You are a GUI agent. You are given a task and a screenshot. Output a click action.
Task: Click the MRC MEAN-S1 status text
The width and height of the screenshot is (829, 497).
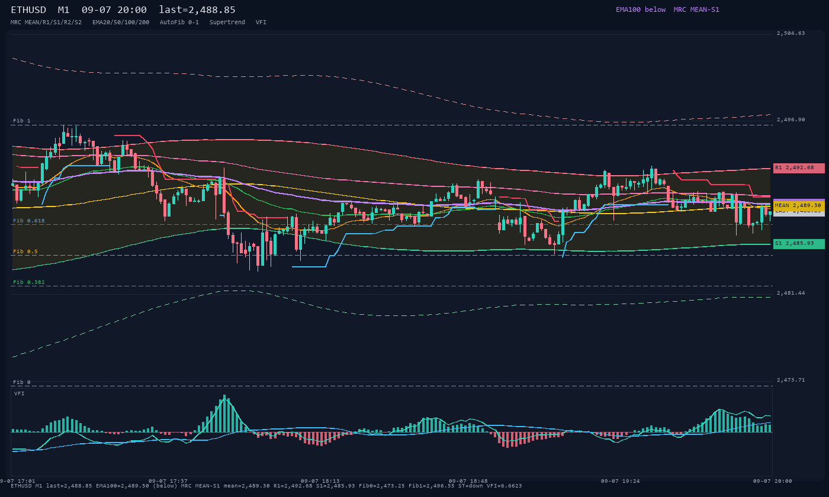pos(696,9)
